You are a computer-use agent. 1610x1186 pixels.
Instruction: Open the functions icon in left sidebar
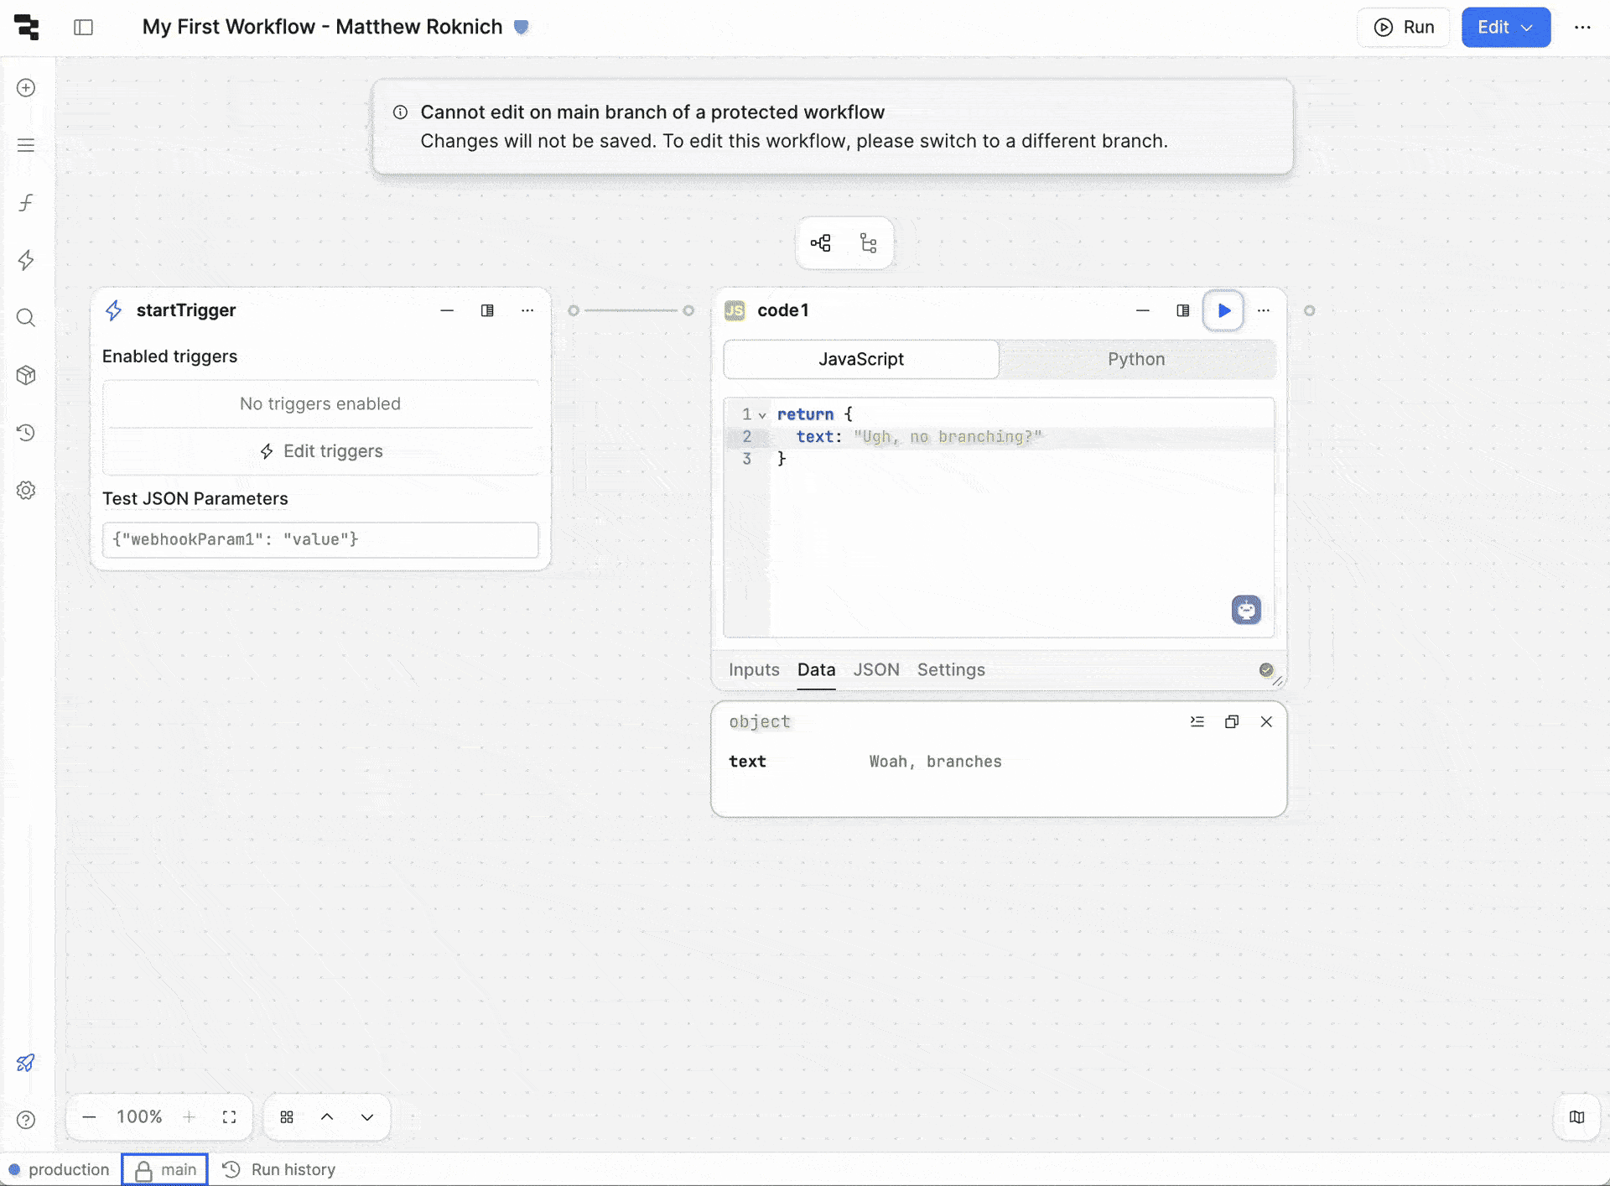26,203
